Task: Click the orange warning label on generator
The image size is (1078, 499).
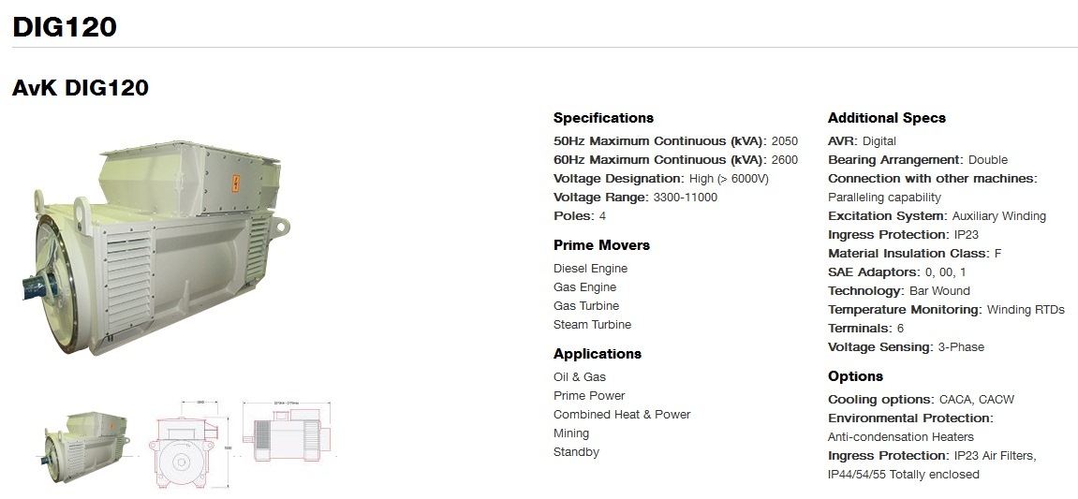Action: tap(236, 183)
